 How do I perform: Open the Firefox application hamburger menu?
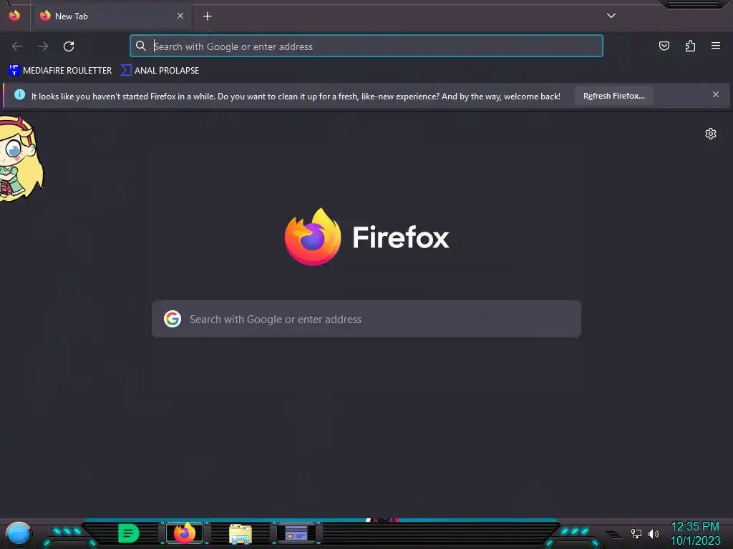point(716,46)
